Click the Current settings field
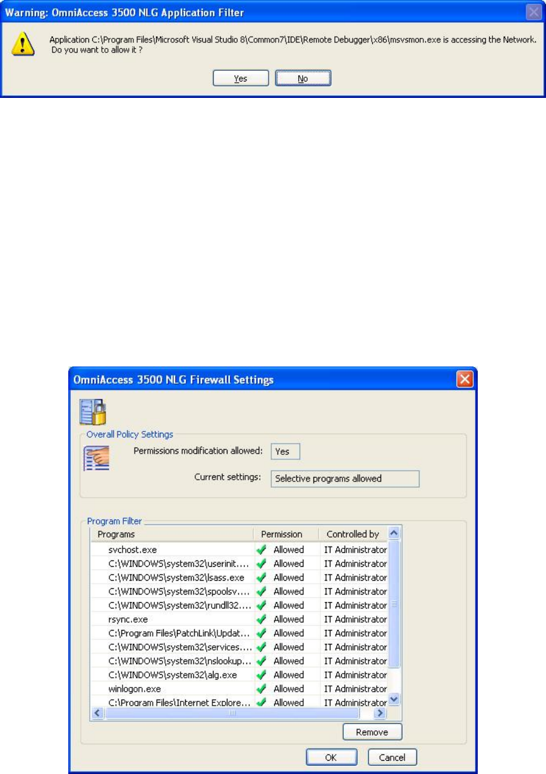This screenshot has width=546, height=774. pos(345,478)
